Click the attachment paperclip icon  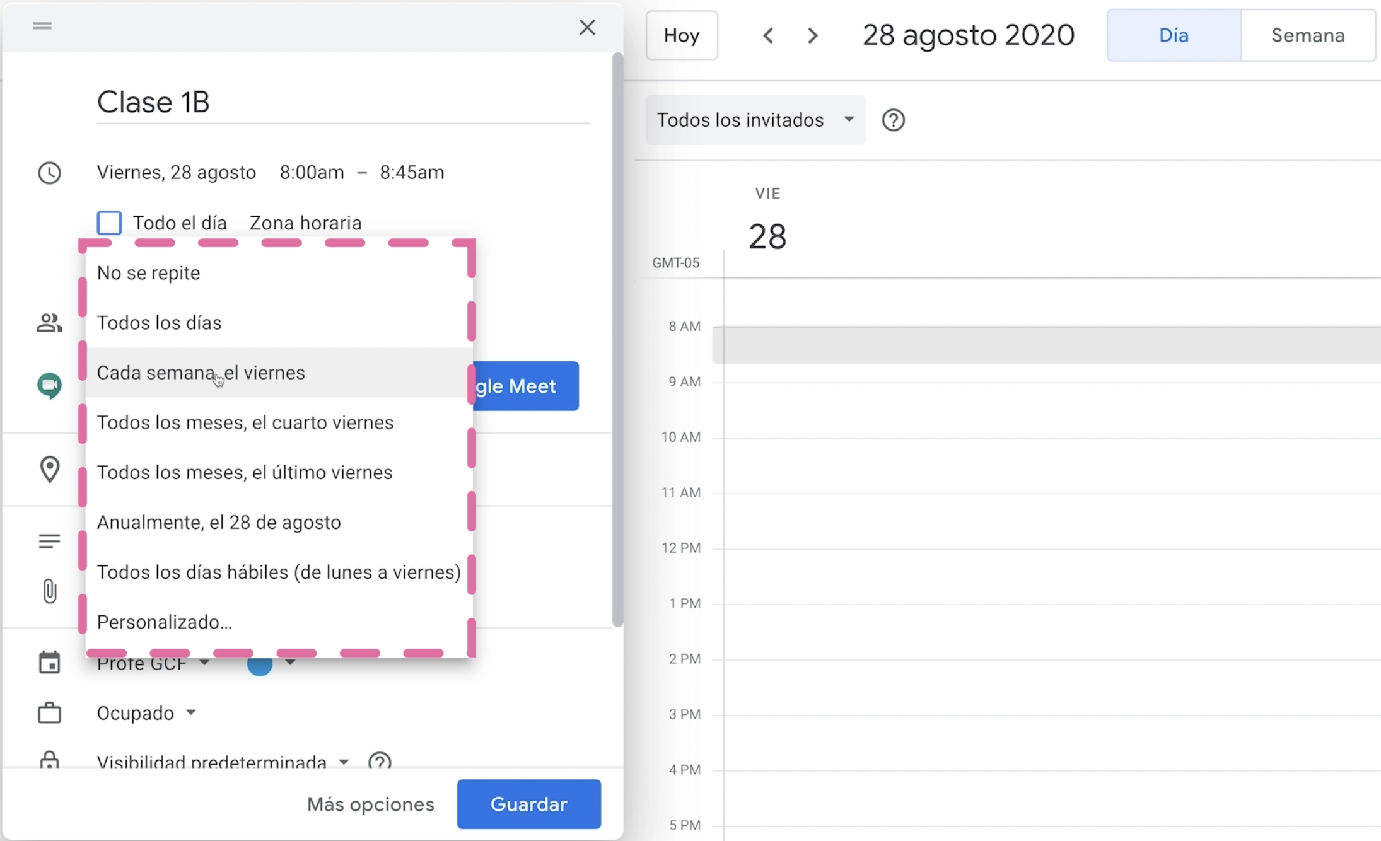(49, 591)
